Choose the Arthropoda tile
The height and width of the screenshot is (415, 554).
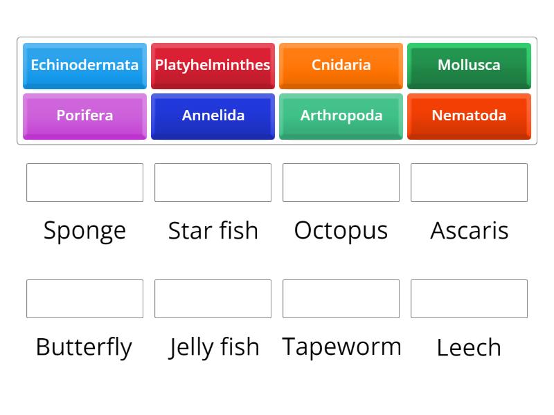tap(341, 116)
